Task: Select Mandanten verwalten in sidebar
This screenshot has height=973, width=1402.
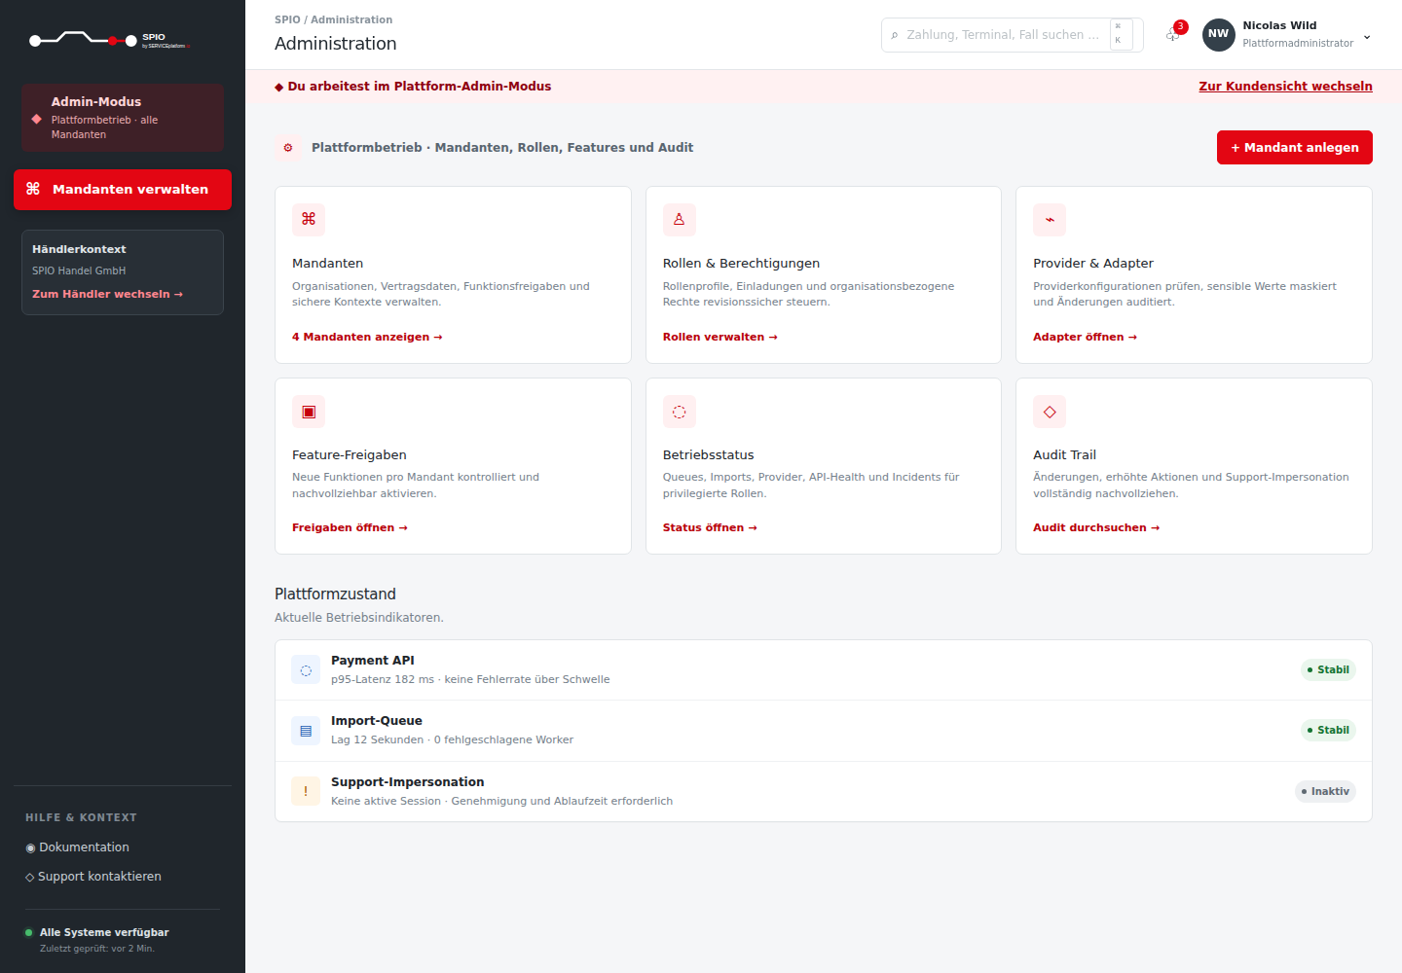Action: point(123,190)
